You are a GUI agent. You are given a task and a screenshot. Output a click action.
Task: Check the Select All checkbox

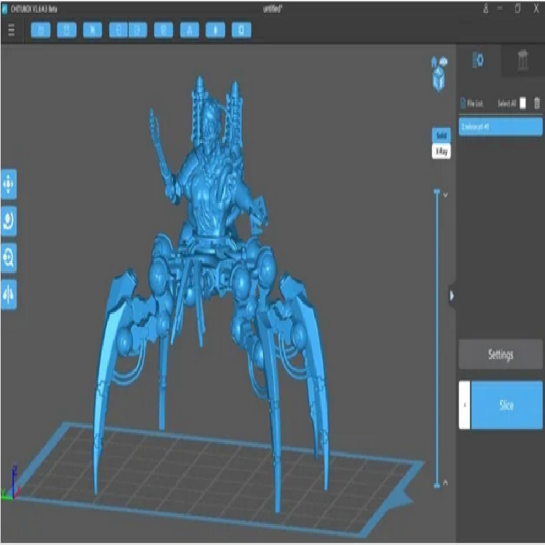tap(523, 104)
